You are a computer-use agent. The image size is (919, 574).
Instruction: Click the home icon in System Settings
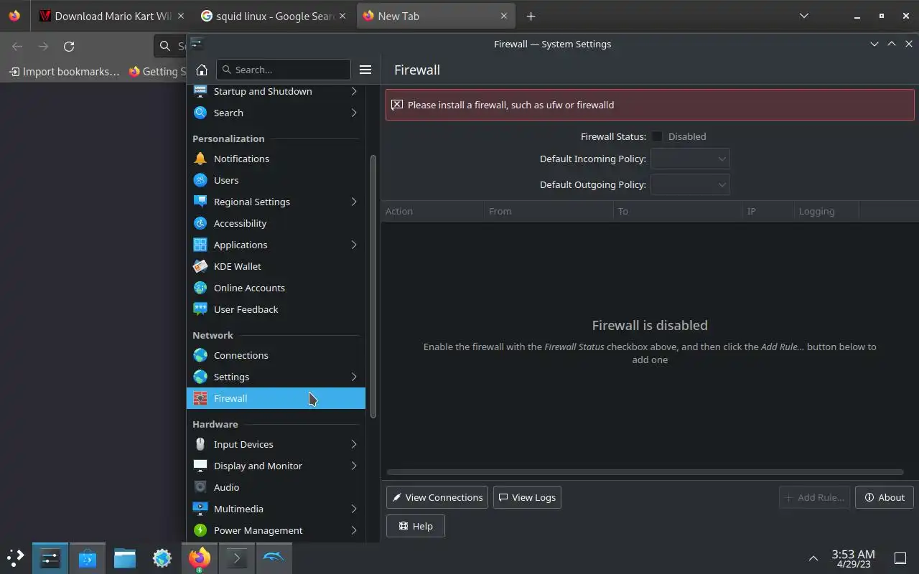[x=201, y=70]
